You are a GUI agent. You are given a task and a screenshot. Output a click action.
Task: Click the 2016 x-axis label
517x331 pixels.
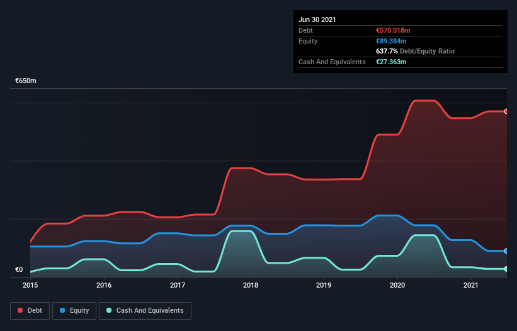tap(104, 285)
